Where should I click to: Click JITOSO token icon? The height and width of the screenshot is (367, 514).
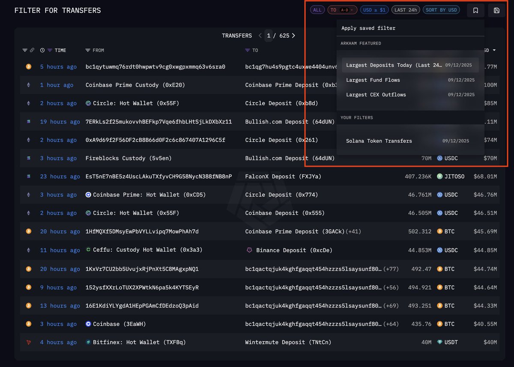439,176
